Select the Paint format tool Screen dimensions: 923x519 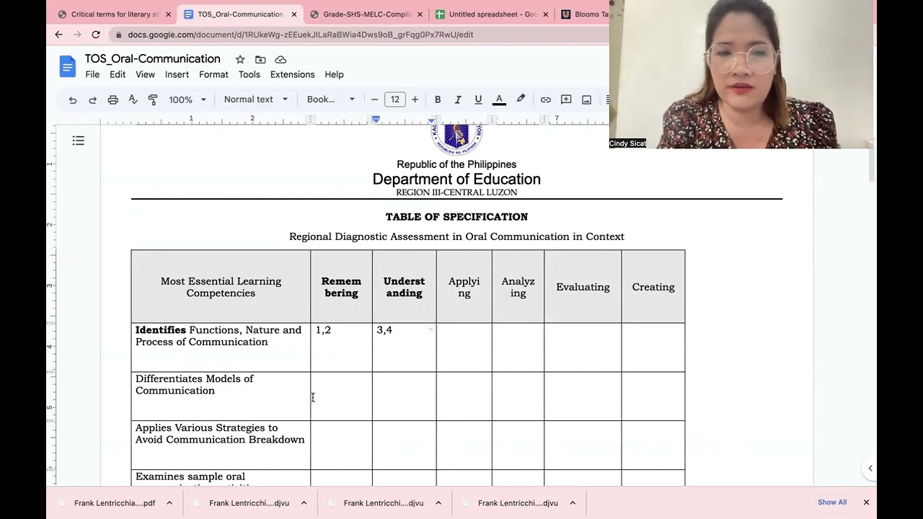coord(153,99)
